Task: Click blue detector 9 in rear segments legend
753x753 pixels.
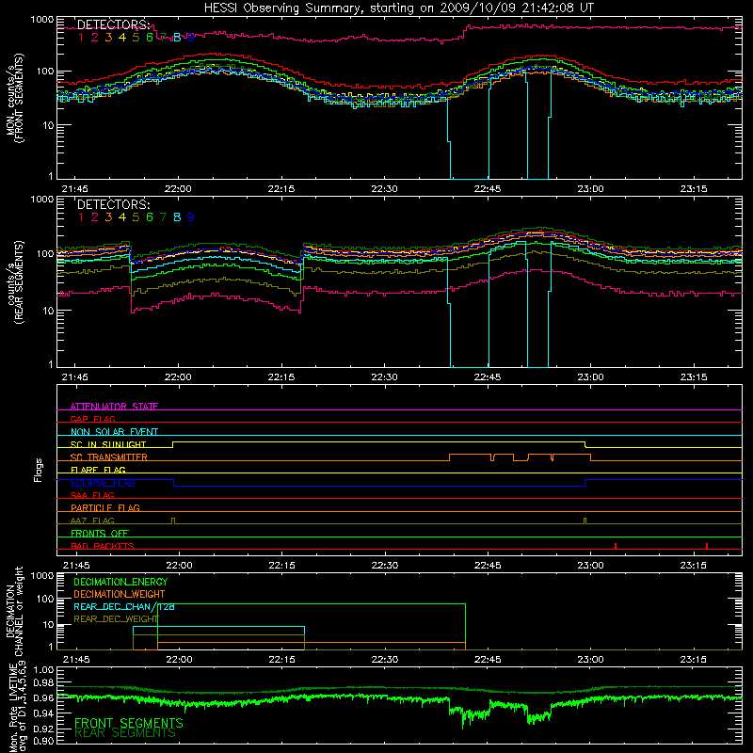Action: [191, 217]
